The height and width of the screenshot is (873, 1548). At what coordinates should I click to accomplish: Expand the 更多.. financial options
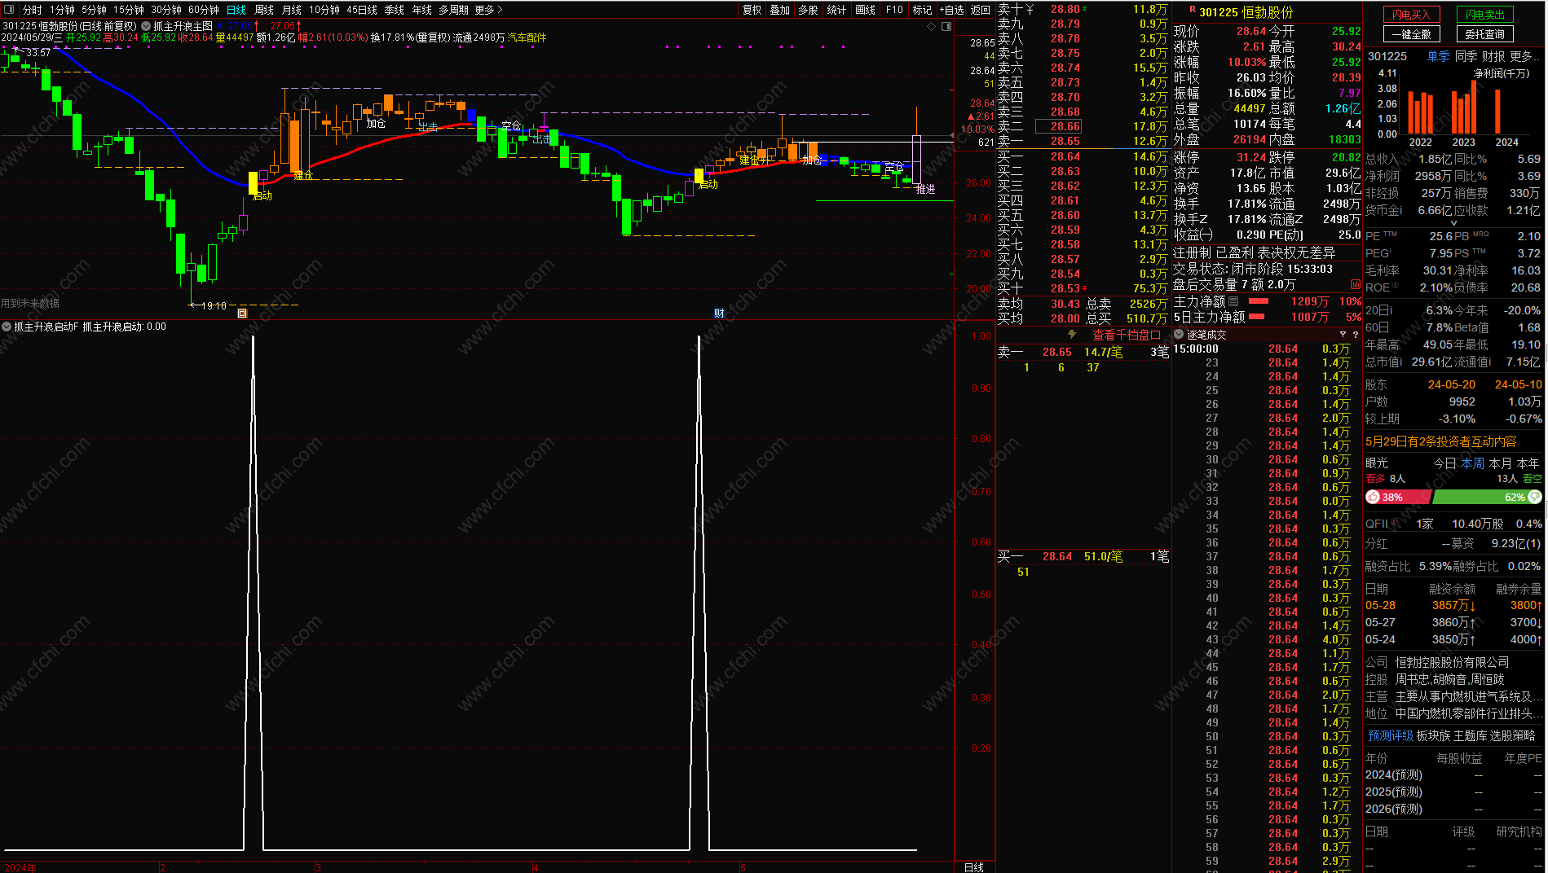tap(1525, 56)
